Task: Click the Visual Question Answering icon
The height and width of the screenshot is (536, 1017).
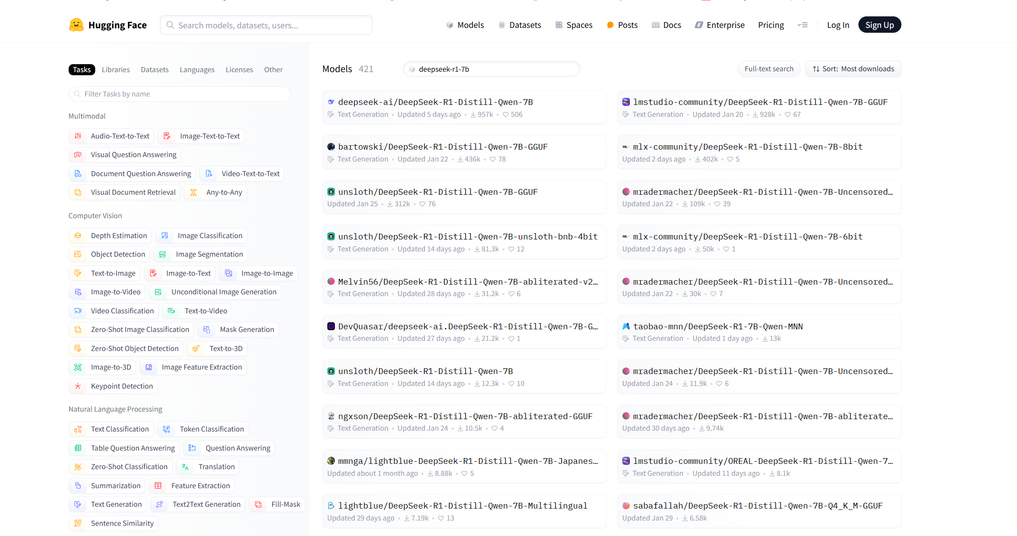Action: 78,154
